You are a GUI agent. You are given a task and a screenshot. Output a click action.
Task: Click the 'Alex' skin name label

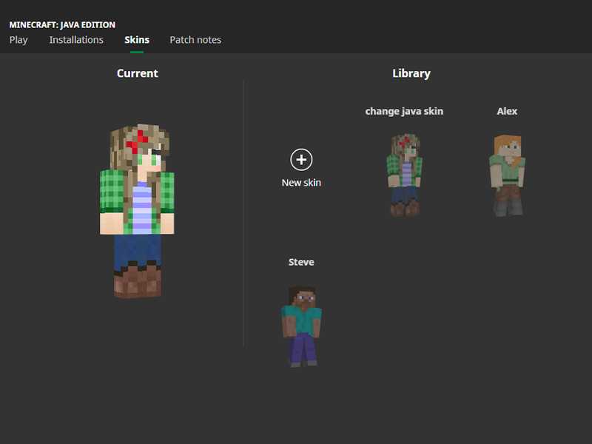[x=507, y=112]
